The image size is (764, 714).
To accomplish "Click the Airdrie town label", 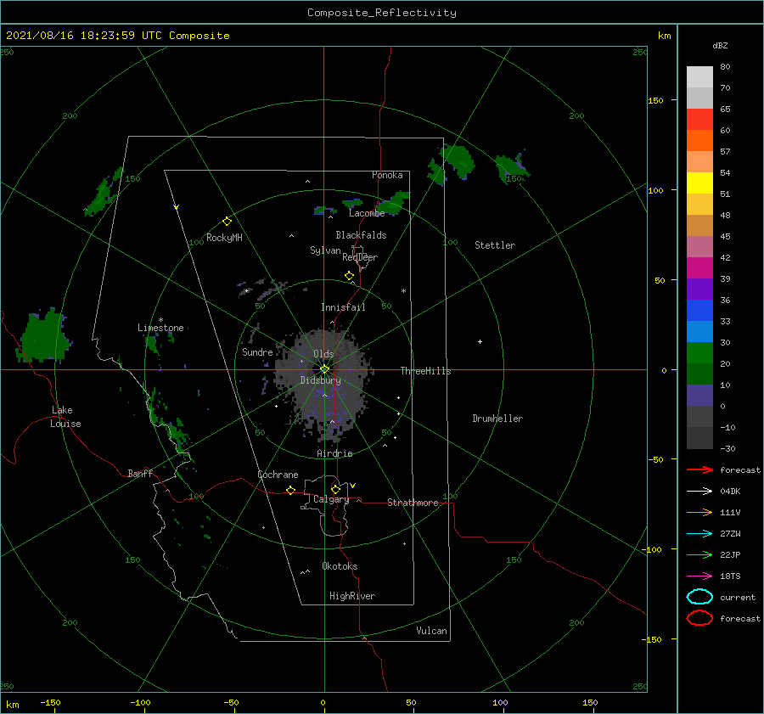I will (334, 453).
